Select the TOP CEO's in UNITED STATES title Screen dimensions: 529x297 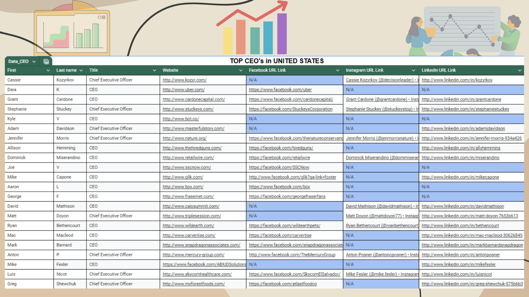tap(277, 61)
